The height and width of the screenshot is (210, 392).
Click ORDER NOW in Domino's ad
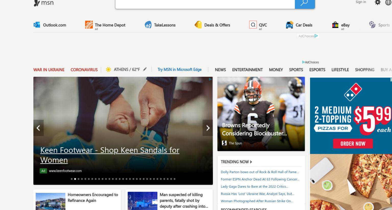[x=353, y=144]
